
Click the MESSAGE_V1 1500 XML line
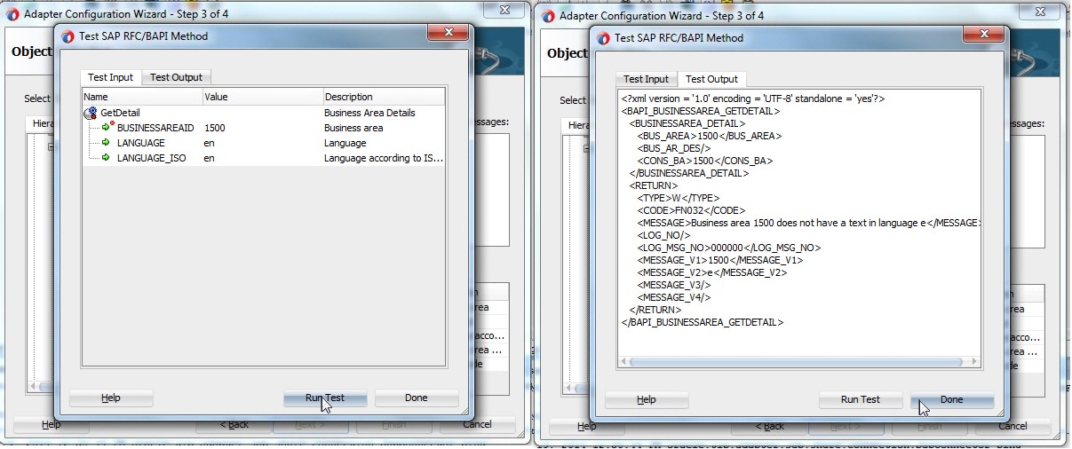[x=720, y=260]
